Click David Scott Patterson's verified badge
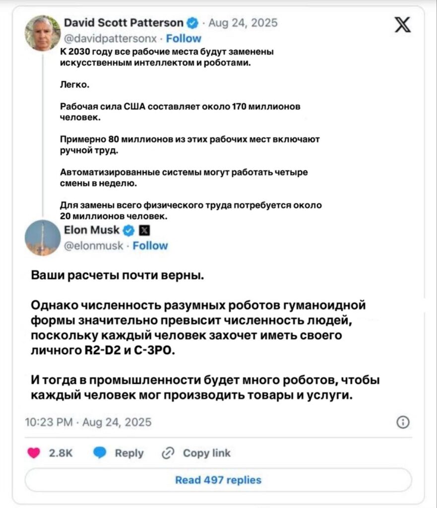 pyautogui.click(x=193, y=23)
